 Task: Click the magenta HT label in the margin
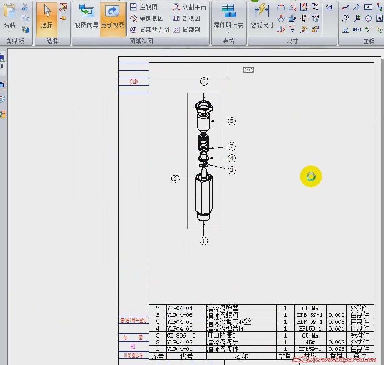(x=133, y=346)
